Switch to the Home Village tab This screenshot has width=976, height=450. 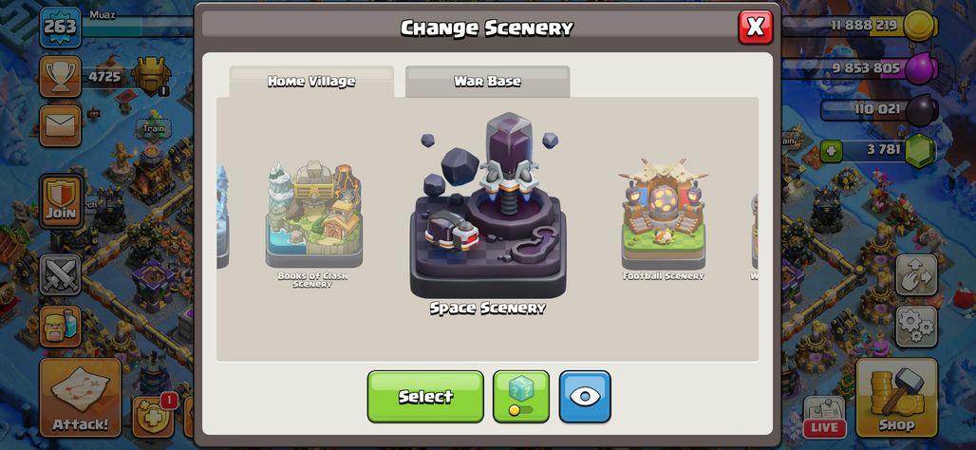tap(311, 82)
